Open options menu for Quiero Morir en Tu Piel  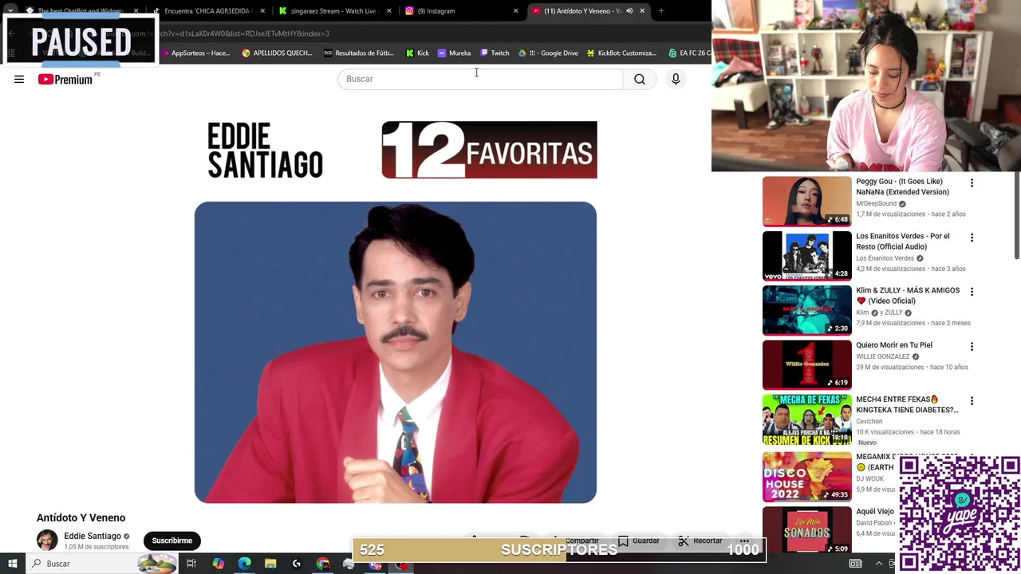(x=972, y=347)
